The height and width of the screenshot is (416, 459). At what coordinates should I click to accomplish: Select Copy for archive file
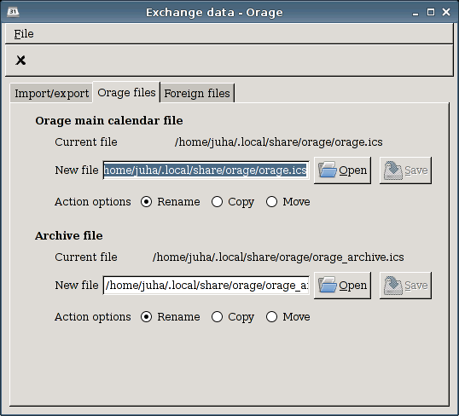point(233,316)
